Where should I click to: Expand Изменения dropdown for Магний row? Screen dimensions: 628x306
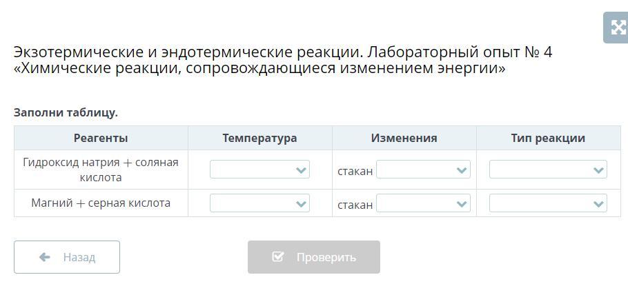click(423, 203)
